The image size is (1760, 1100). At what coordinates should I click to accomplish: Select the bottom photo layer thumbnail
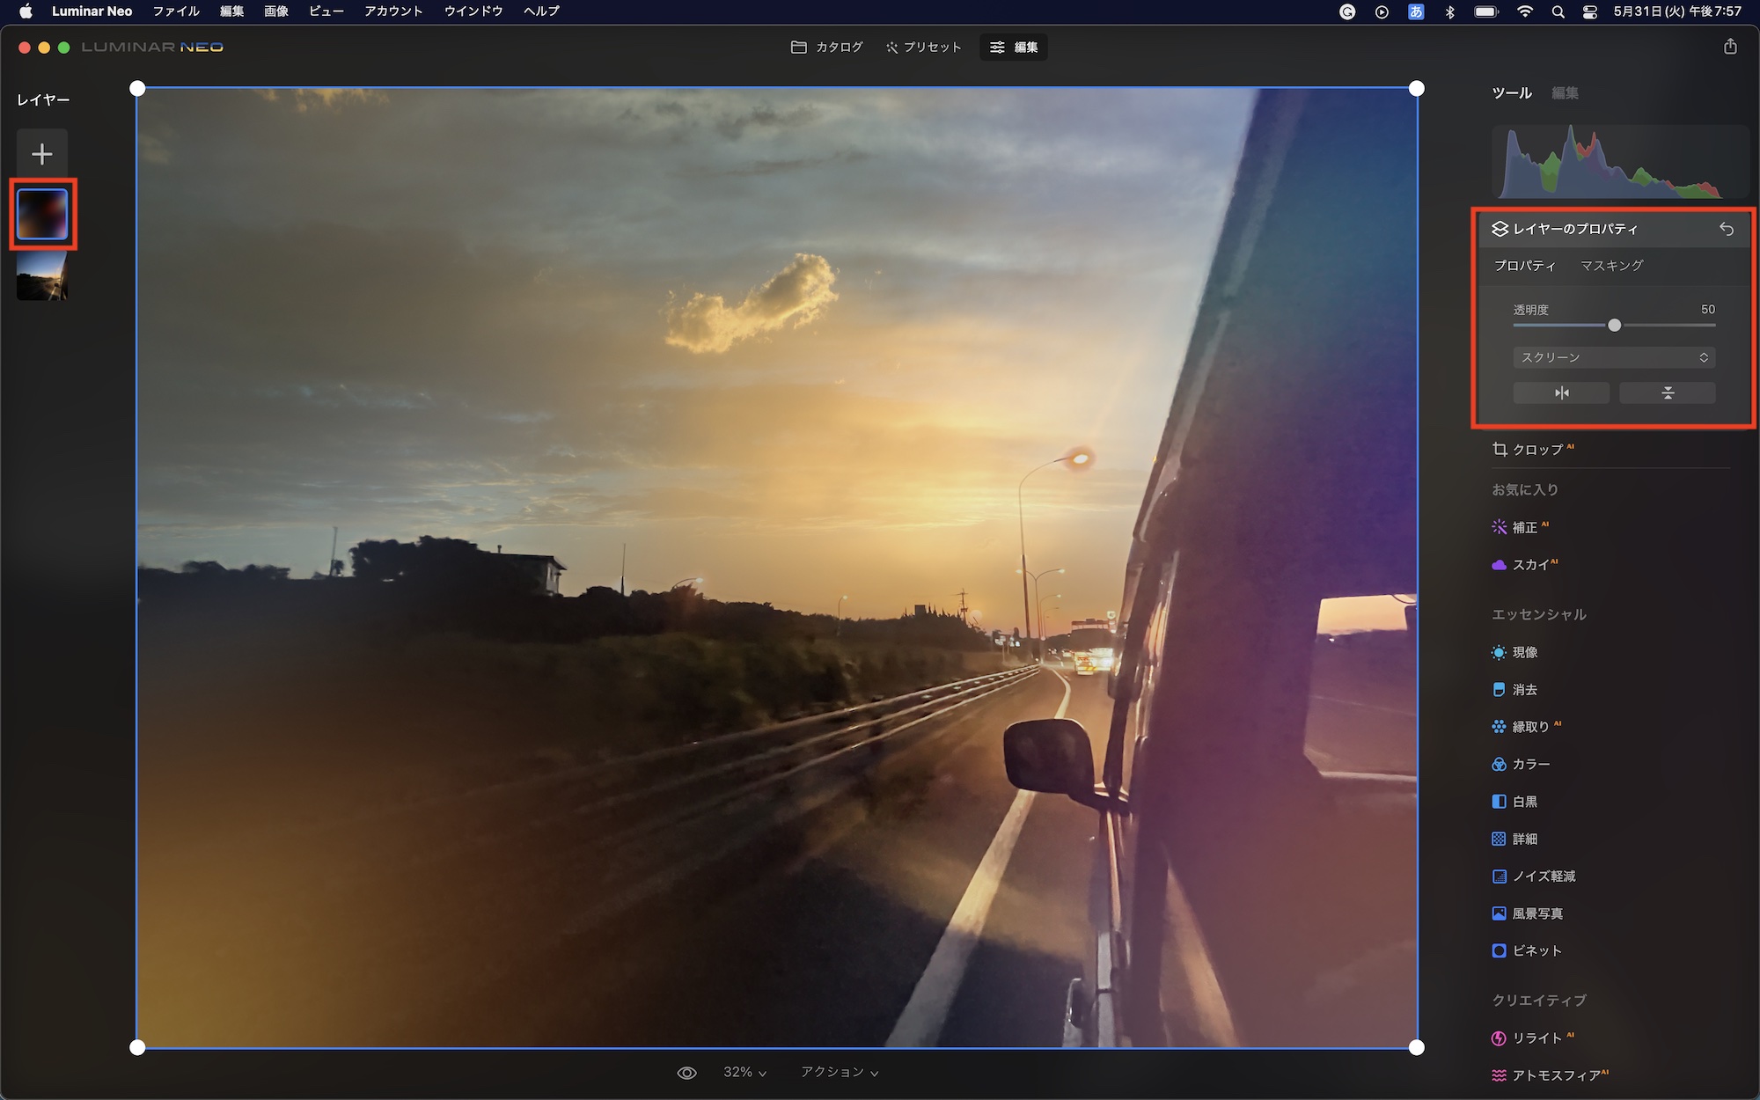(41, 276)
